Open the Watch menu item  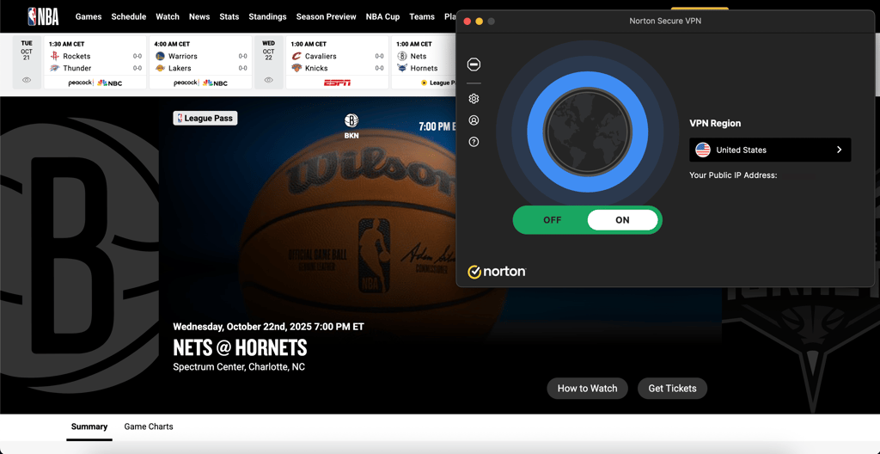(168, 16)
